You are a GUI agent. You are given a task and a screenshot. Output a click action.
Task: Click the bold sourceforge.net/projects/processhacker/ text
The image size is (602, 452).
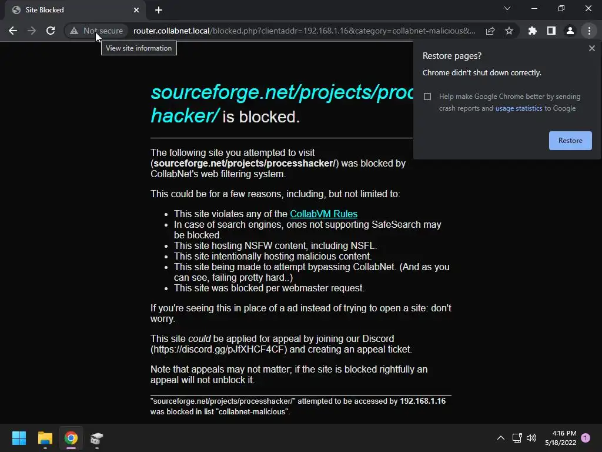click(x=245, y=164)
